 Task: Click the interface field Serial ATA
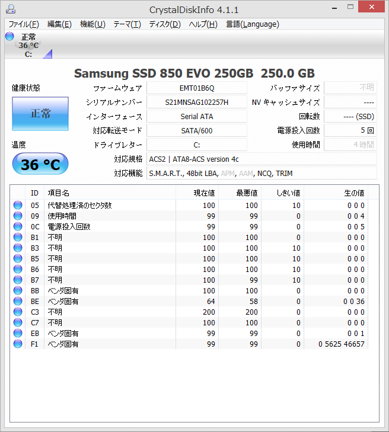(197, 117)
